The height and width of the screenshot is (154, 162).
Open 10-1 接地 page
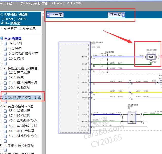click(x=16, y=58)
